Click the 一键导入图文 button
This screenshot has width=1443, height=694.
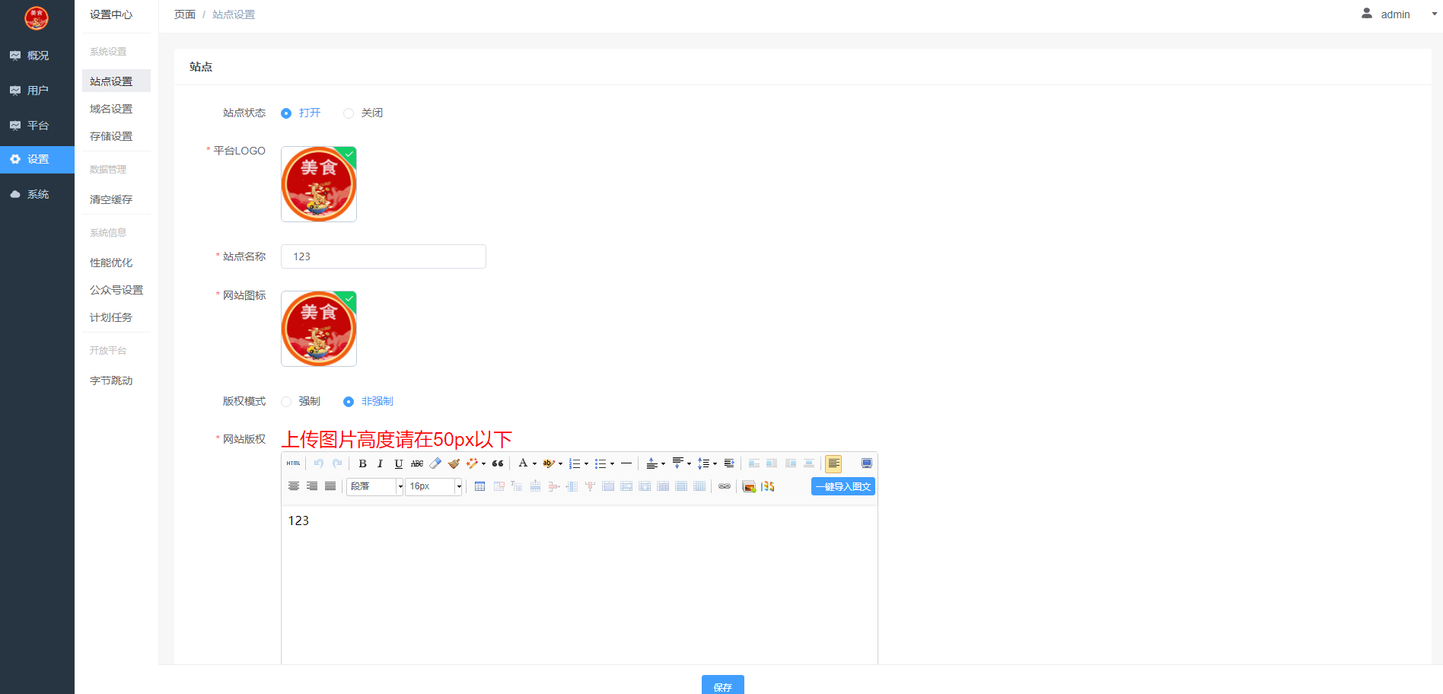pyautogui.click(x=843, y=486)
